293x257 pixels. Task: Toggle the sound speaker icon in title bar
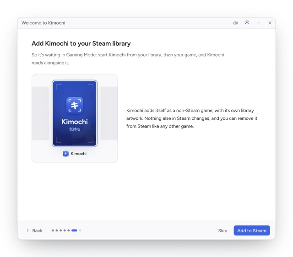coord(235,23)
